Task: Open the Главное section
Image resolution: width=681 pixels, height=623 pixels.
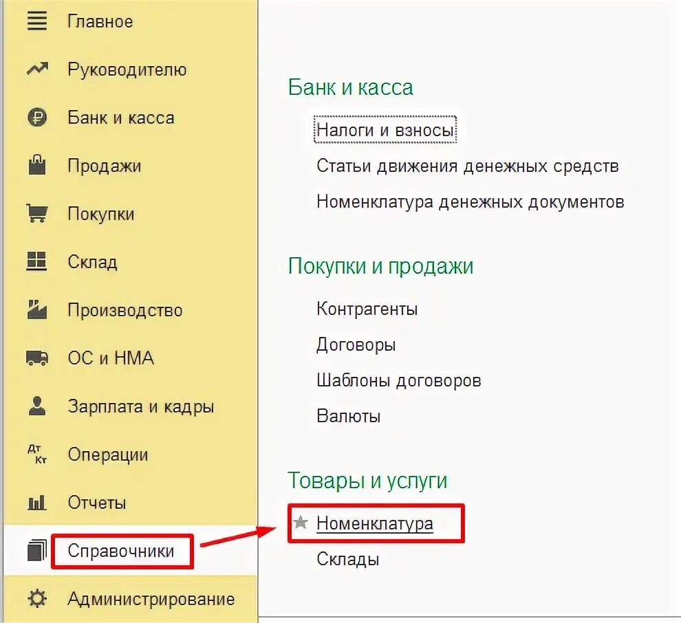Action: pos(100,21)
